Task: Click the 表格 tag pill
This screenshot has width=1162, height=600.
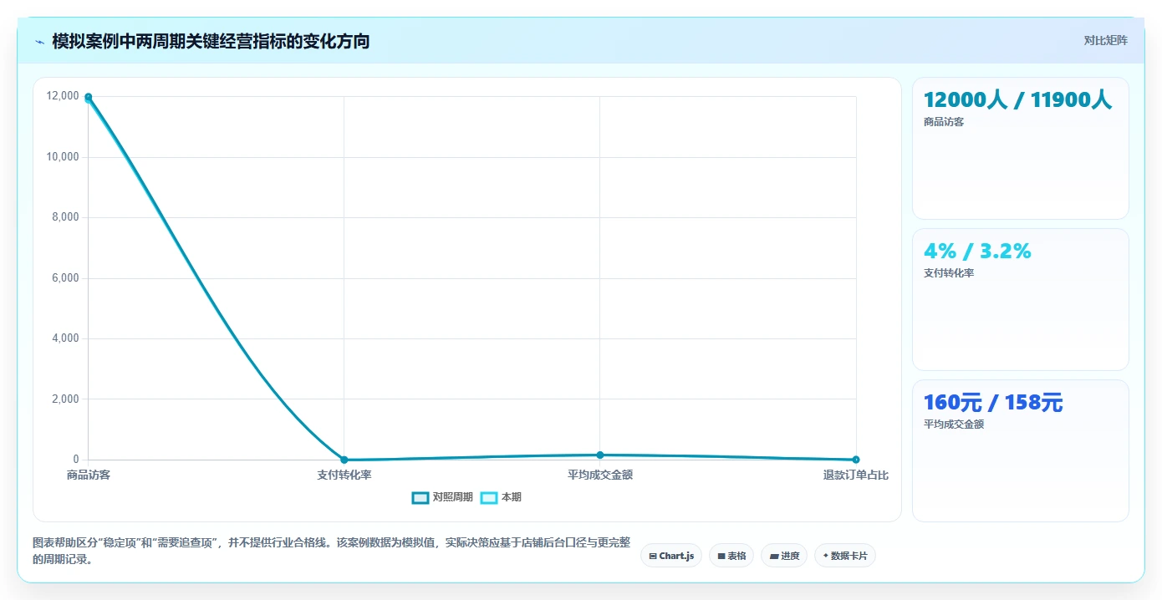Action: [731, 556]
